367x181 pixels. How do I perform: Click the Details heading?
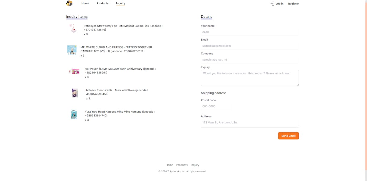click(x=206, y=17)
